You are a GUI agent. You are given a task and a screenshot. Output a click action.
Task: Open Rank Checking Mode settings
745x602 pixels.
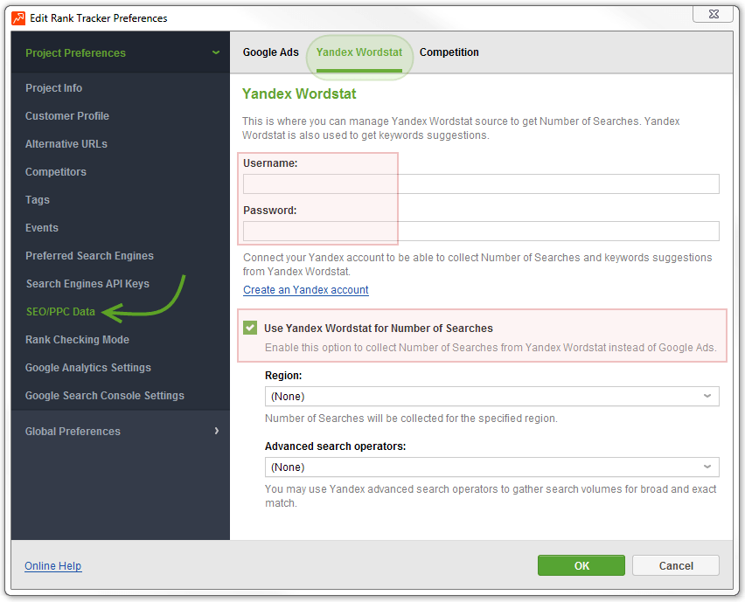77,340
